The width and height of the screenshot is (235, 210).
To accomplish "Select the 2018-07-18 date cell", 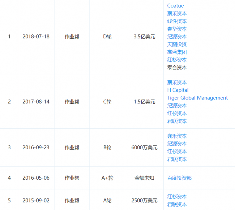I will click(36, 37).
